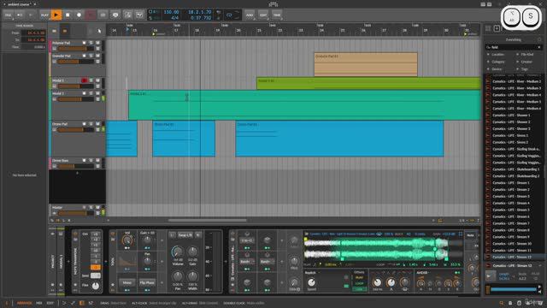This screenshot has width=547, height=308.
Task: Select PLAY offset mode in sampler
Action: pyautogui.click(x=359, y=277)
